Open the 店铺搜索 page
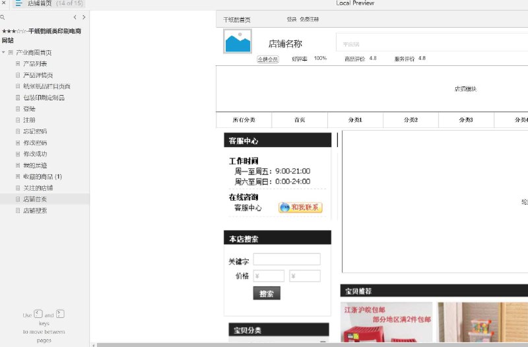 35,210
